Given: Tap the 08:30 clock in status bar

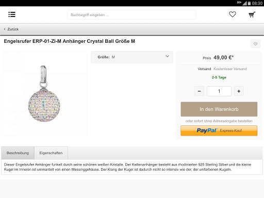Looking at the screenshot, I should [257, 3].
